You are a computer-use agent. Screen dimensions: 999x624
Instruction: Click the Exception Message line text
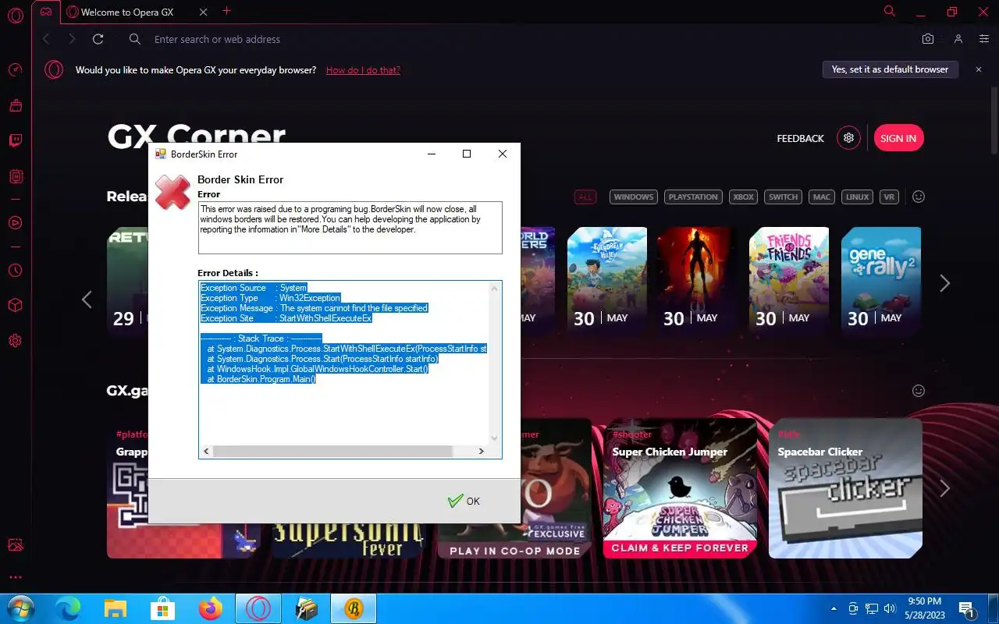(x=314, y=308)
